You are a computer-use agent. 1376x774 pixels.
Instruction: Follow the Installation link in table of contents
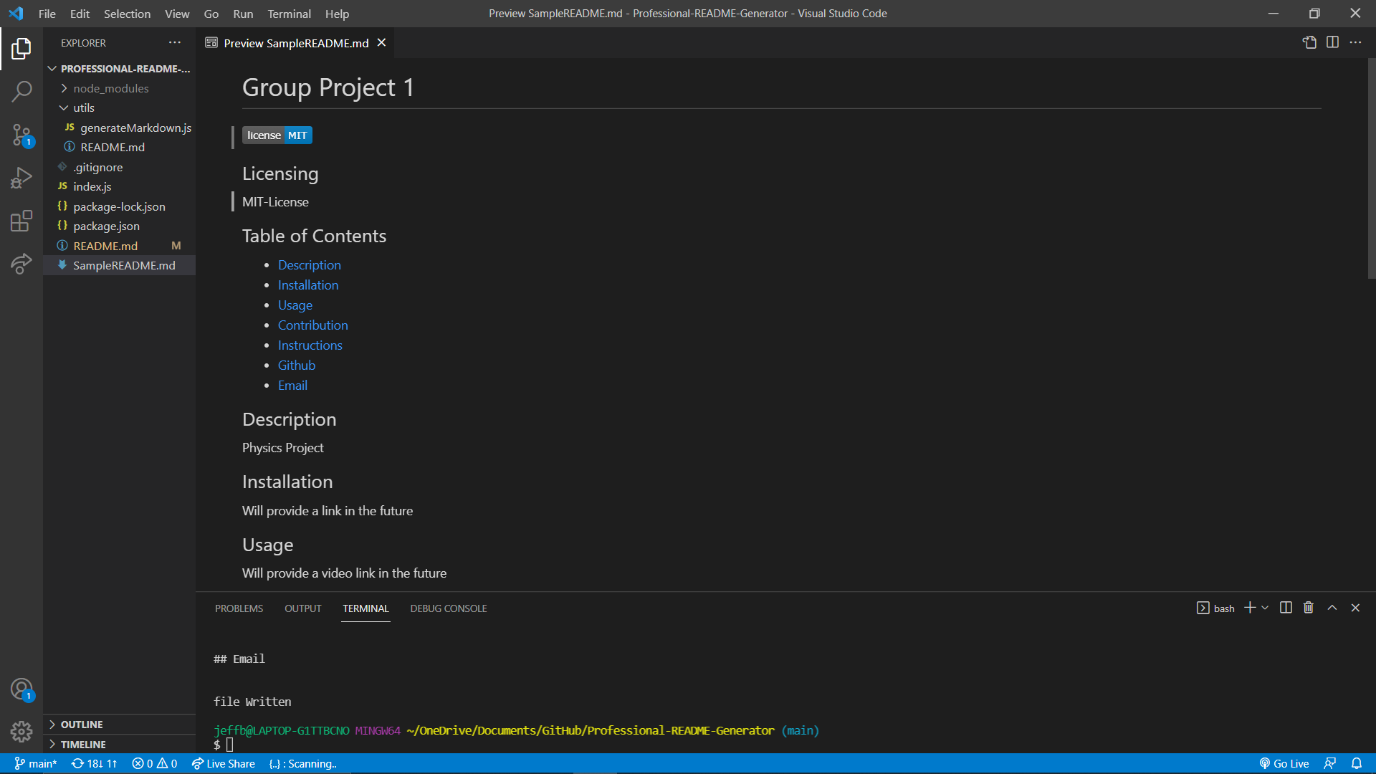tap(307, 285)
